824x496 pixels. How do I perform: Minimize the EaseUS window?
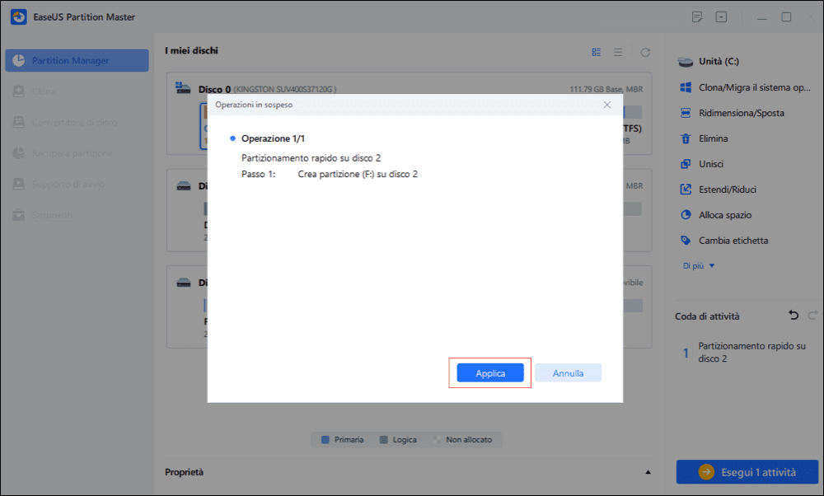[762, 18]
